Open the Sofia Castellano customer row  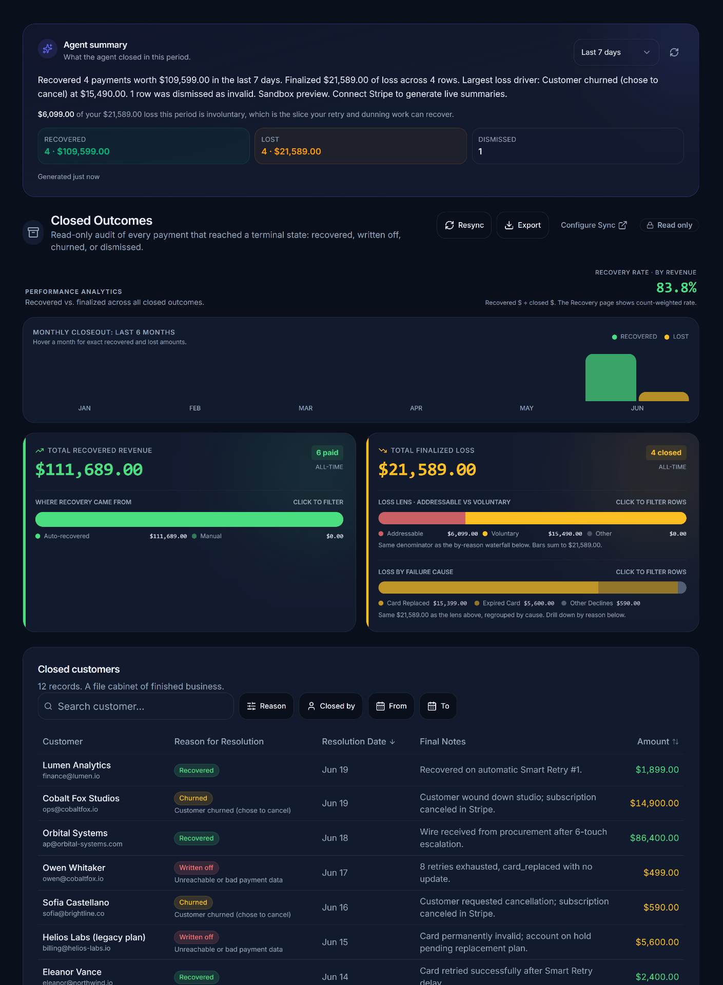click(x=361, y=908)
